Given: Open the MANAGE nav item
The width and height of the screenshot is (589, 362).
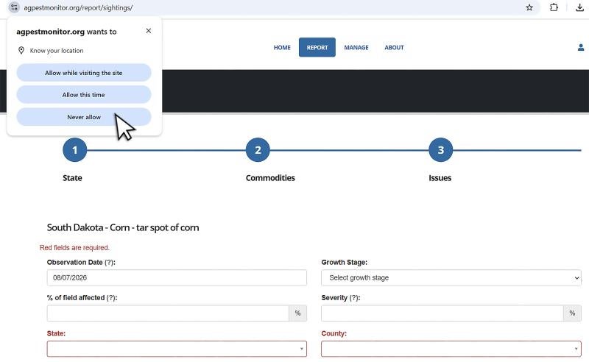Looking at the screenshot, I should [x=356, y=47].
